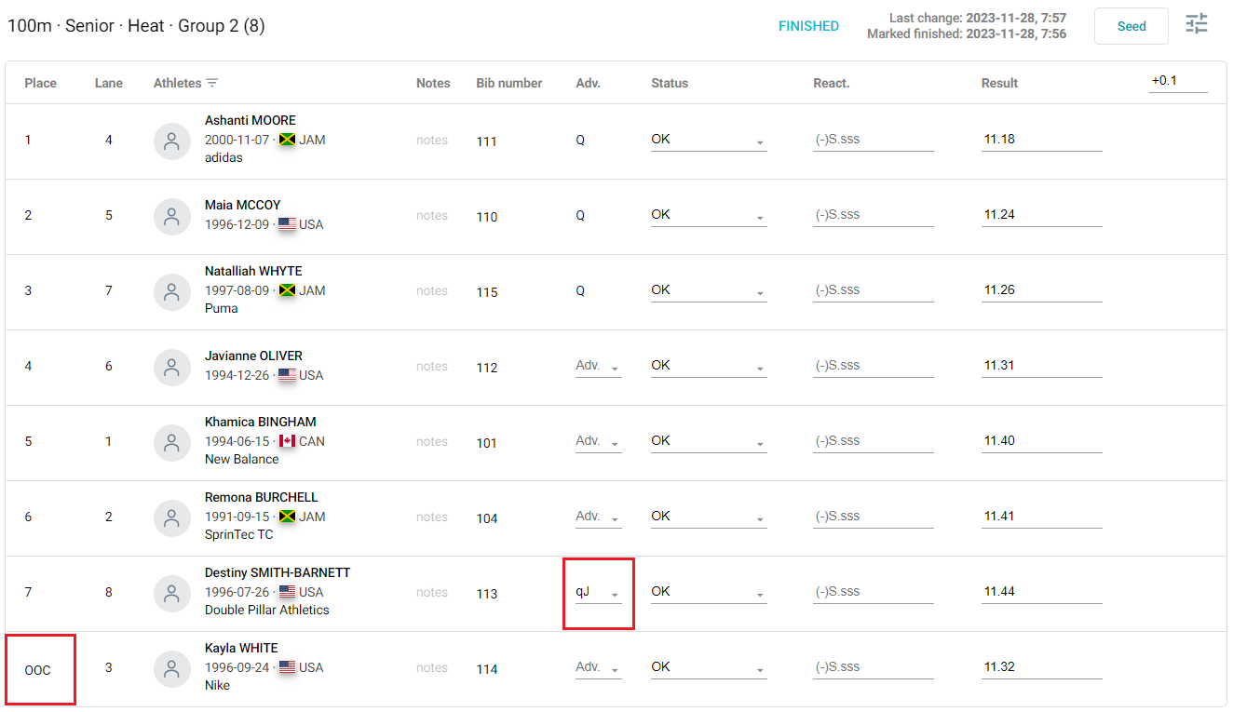This screenshot has width=1233, height=712.
Task: Open the Adv. dropdown for Javianne Oliver
Action: [596, 365]
